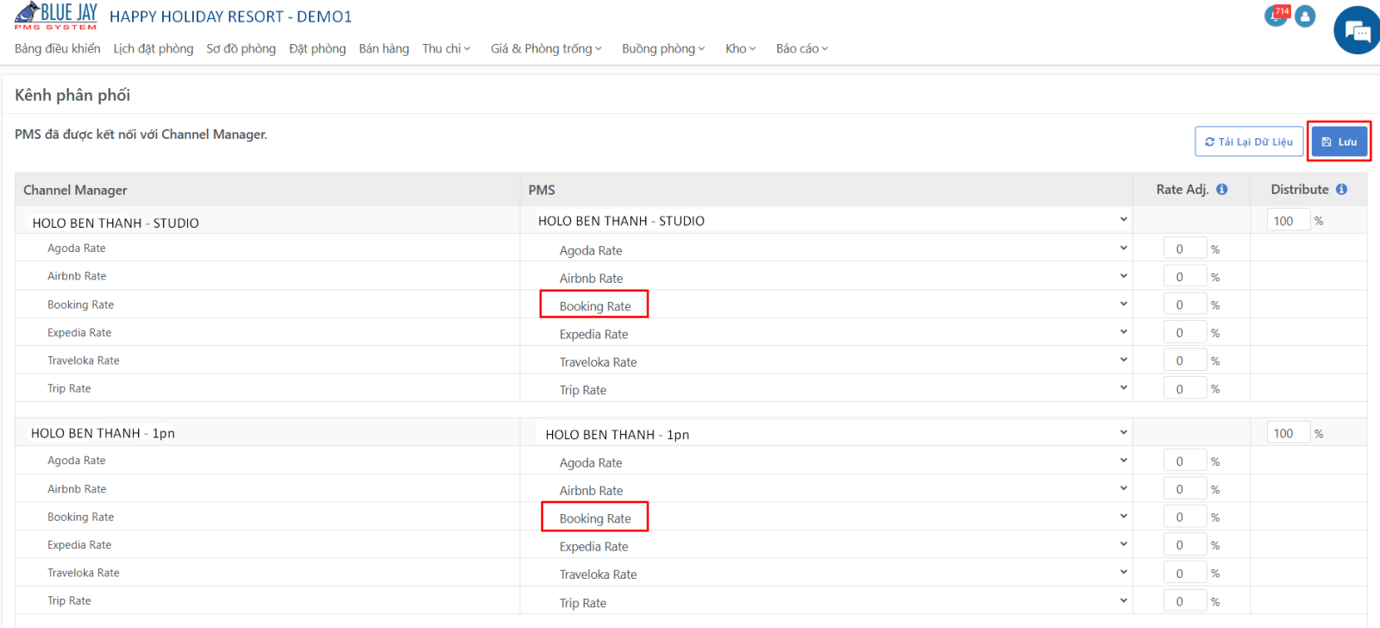Open Đặt phòng menu item
This screenshot has height=628, width=1380.
coord(317,49)
